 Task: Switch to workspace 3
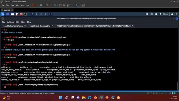41,14
